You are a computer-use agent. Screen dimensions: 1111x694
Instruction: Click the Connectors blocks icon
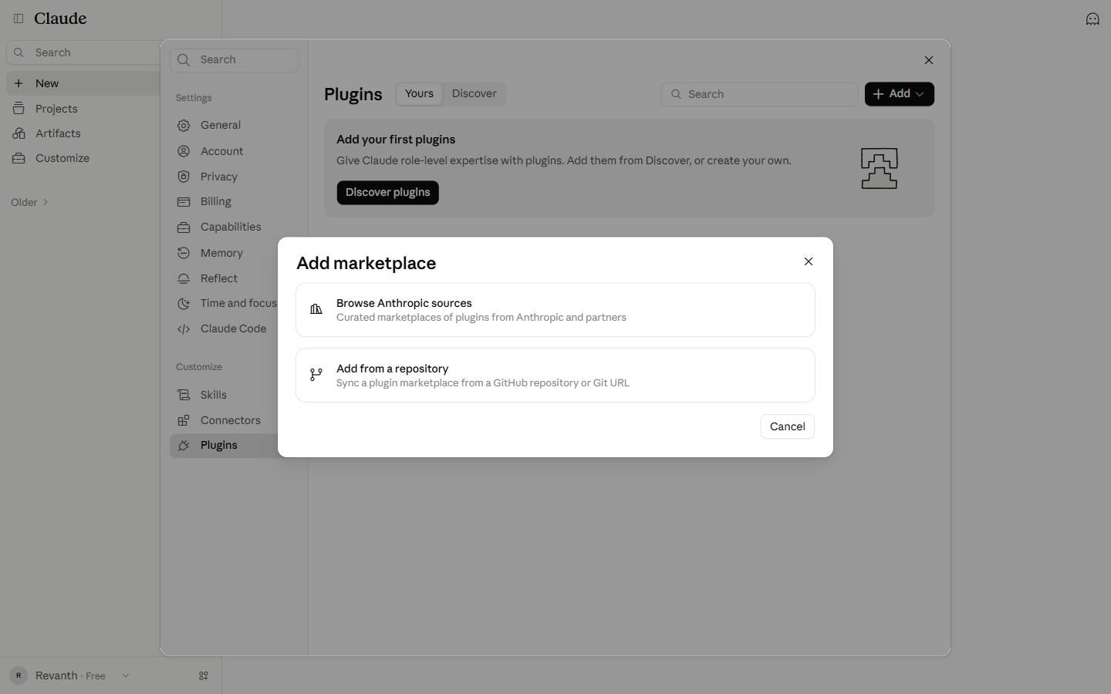click(x=184, y=420)
